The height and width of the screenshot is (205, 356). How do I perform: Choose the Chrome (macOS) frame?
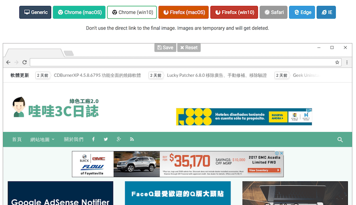[79, 12]
